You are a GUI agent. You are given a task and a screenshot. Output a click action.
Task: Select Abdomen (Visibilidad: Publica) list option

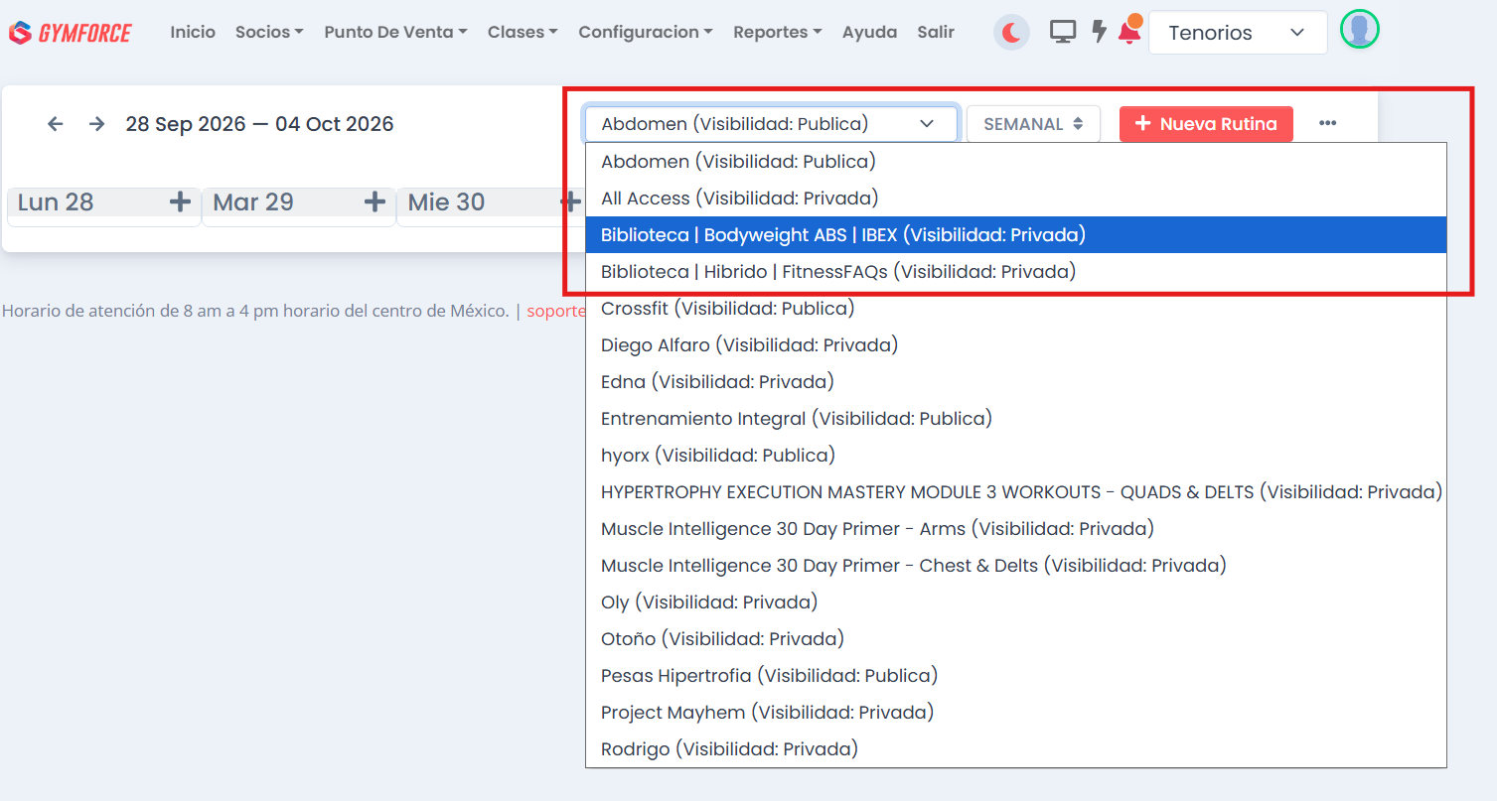(x=1016, y=161)
